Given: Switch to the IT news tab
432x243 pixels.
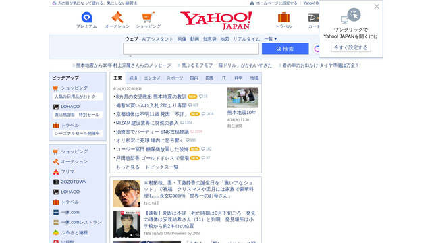Looking at the screenshot, I should click(223, 78).
